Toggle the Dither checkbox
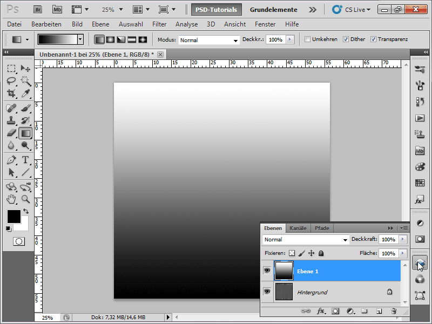 346,39
